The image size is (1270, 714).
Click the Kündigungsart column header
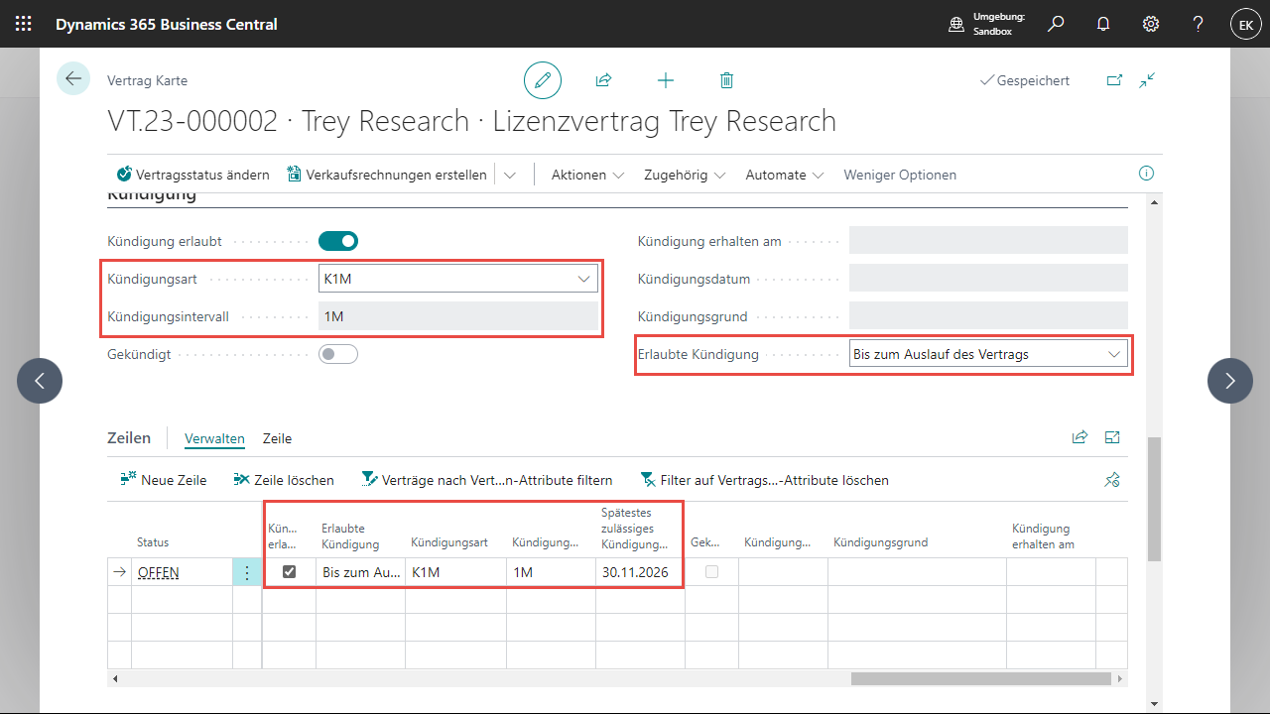tap(449, 542)
